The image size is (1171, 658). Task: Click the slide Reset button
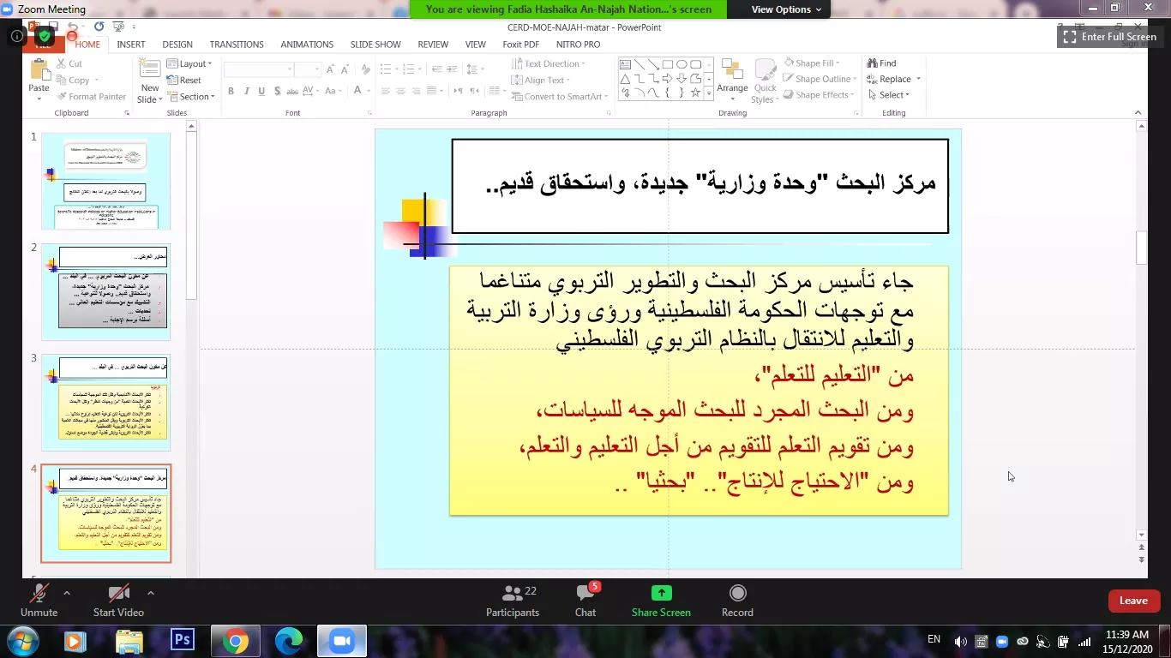point(184,81)
